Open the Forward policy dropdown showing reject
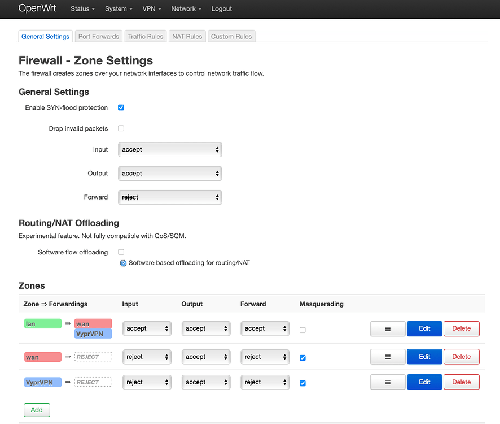Image resolution: width=500 pixels, height=424 pixels. pyautogui.click(x=169, y=197)
